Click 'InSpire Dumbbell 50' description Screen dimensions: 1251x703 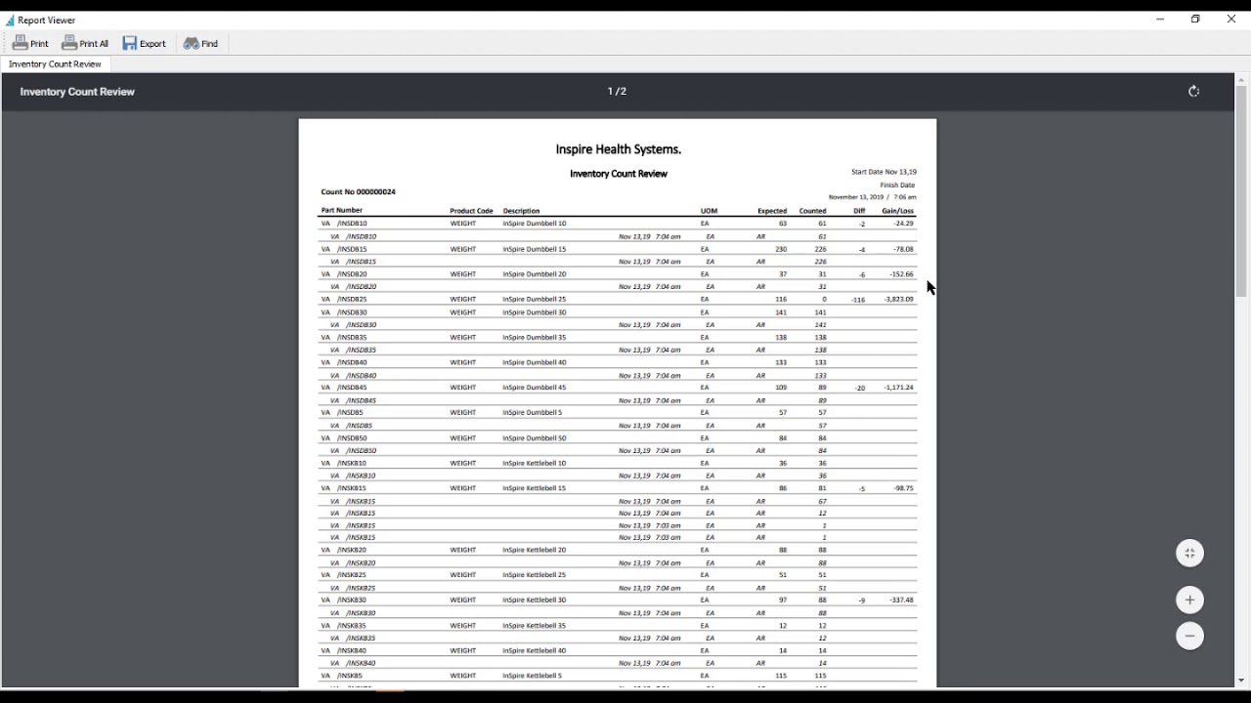(x=535, y=438)
